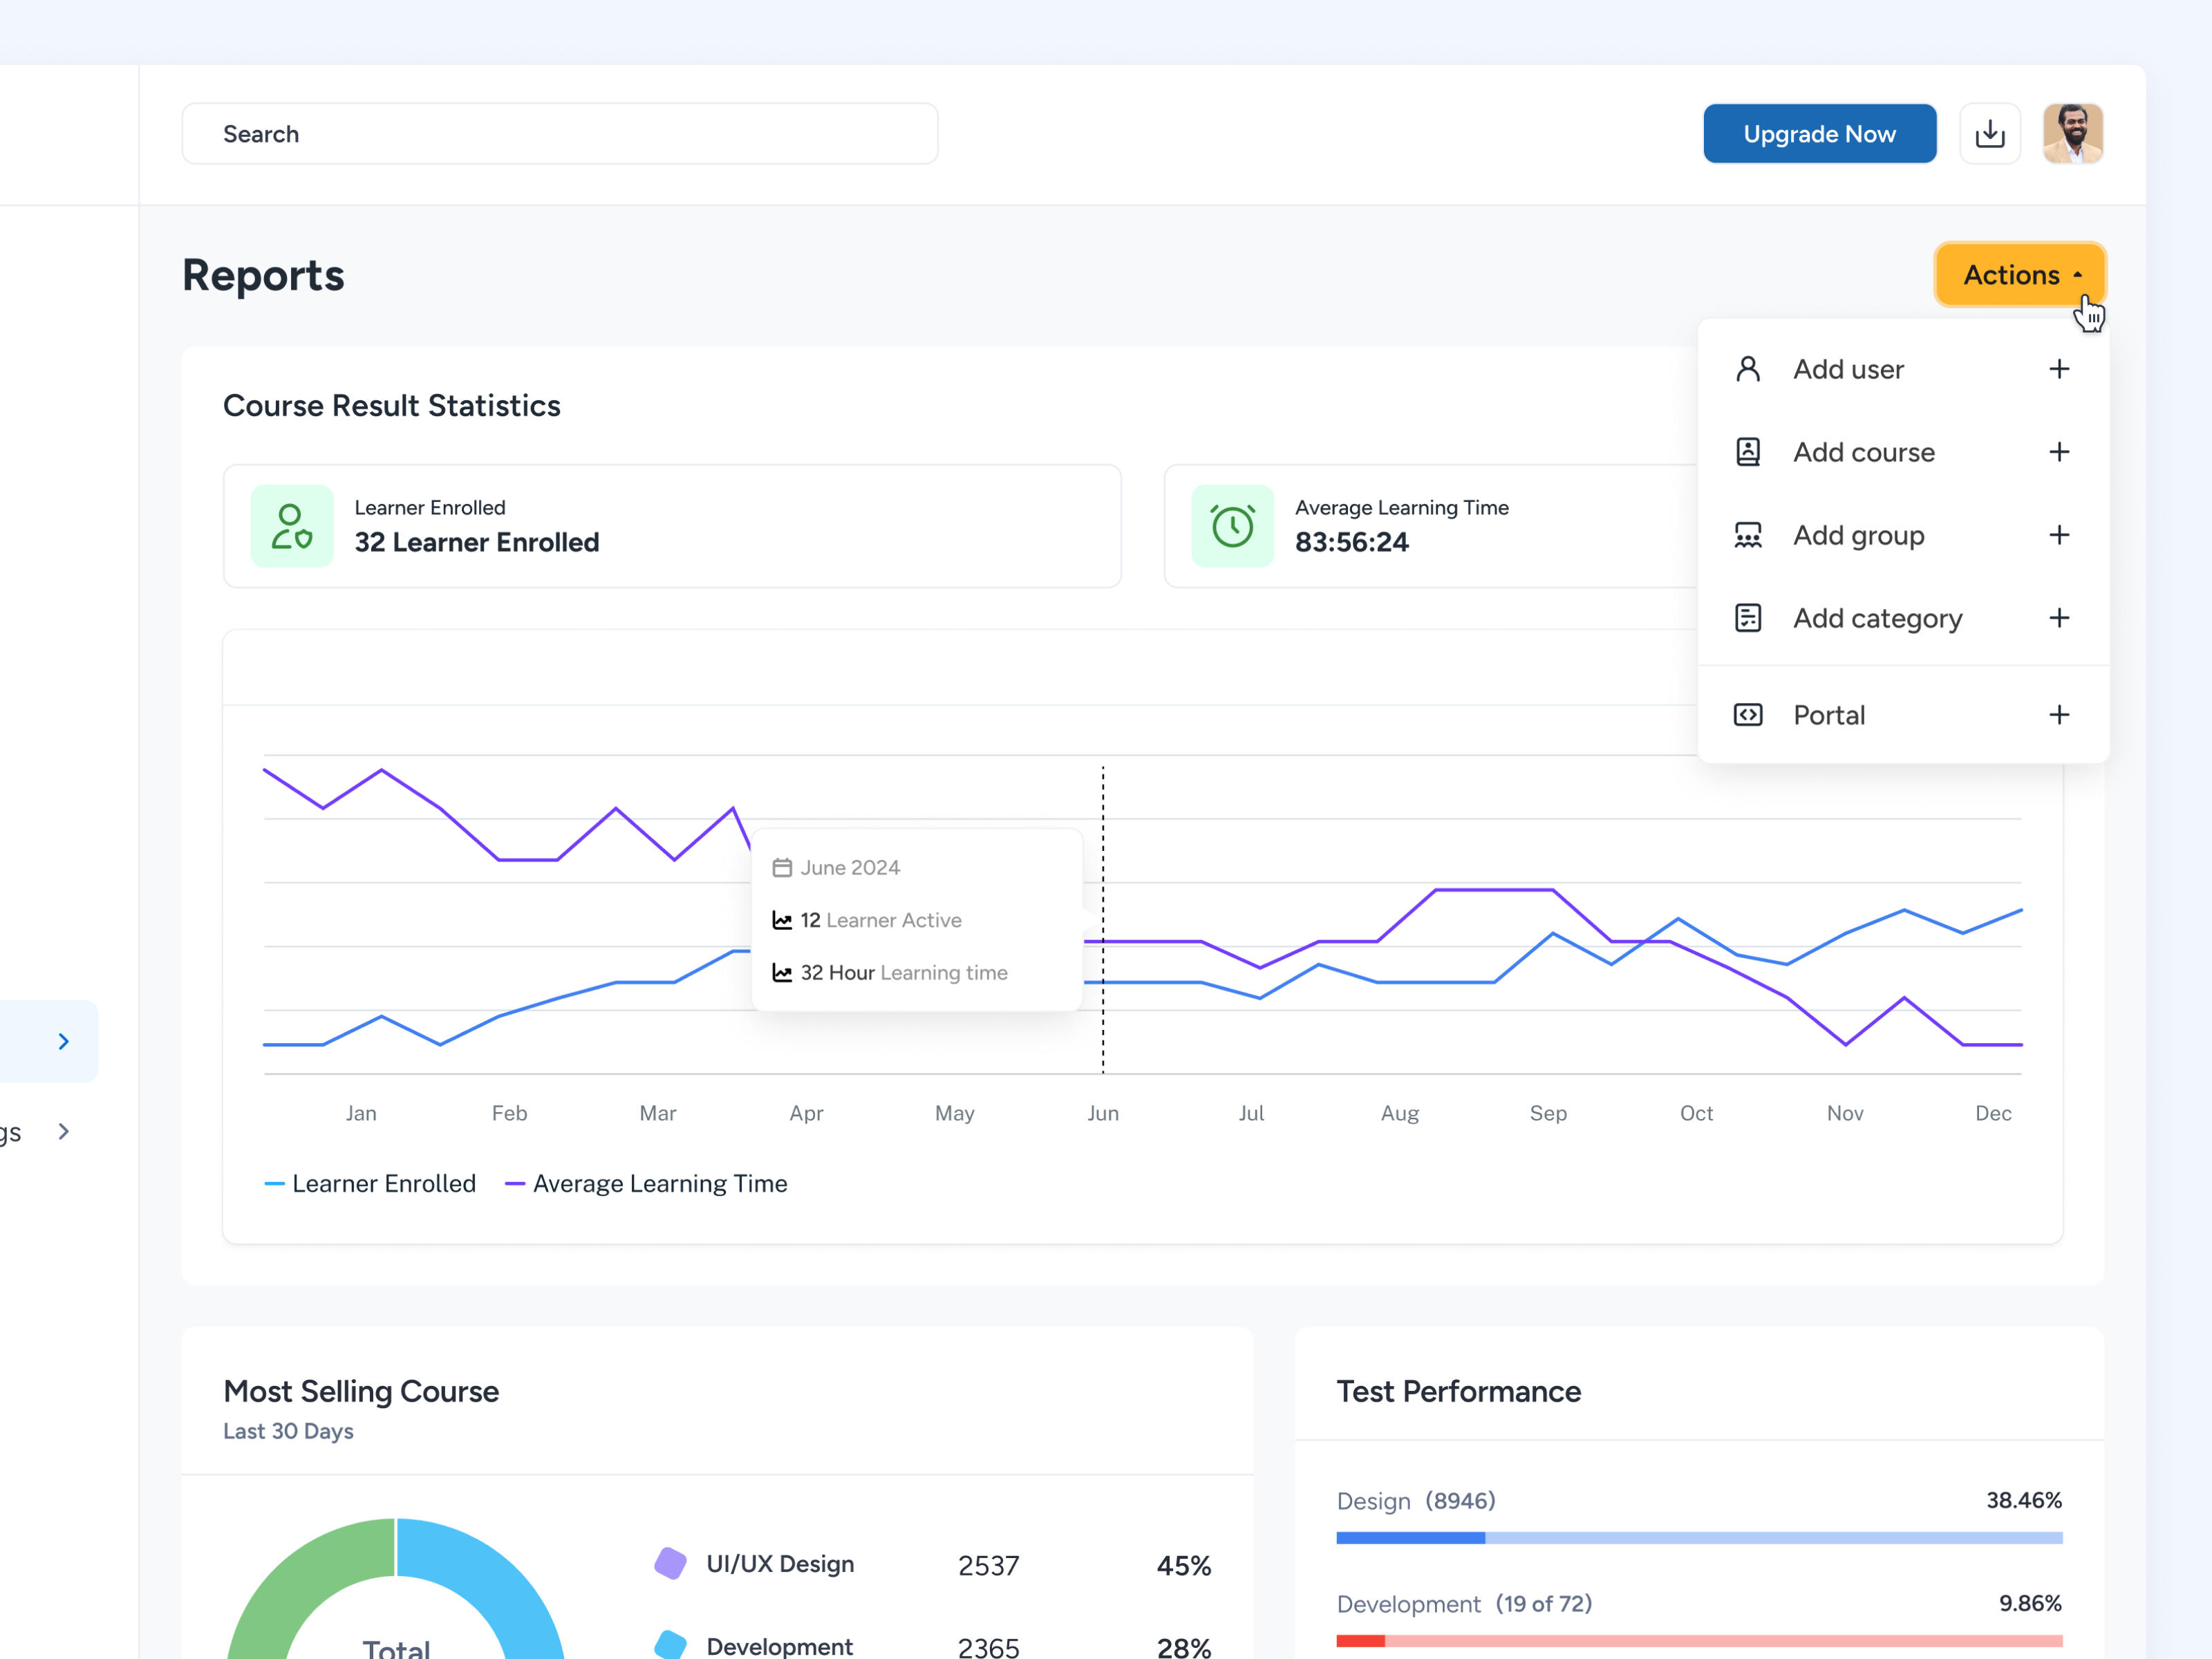Select Add course from the Actions menu

click(1863, 451)
